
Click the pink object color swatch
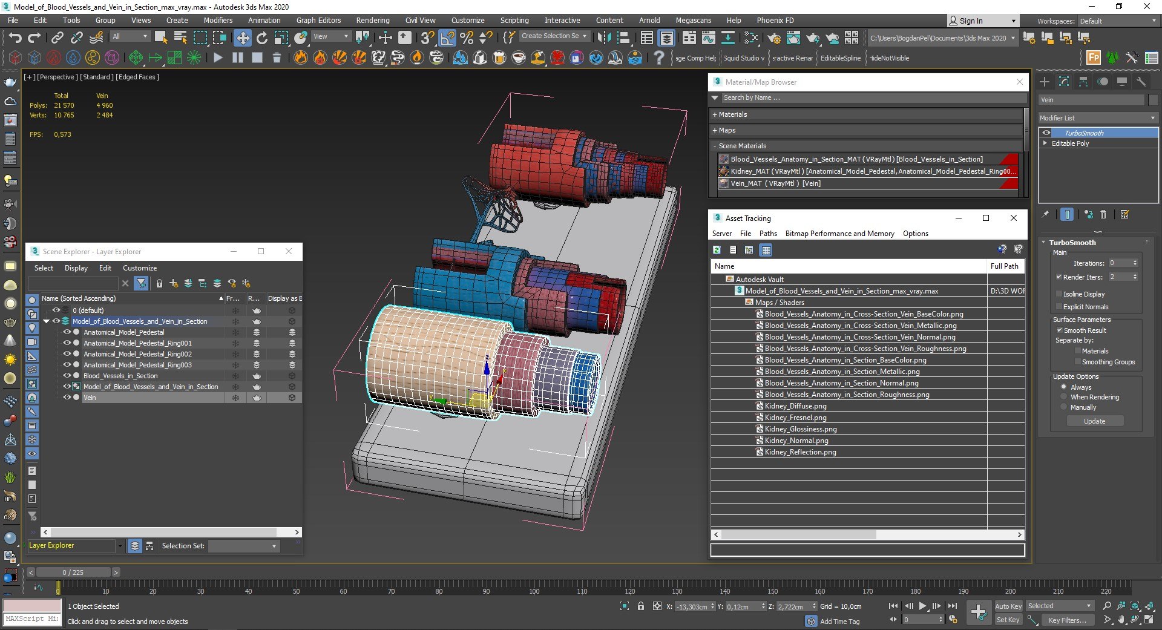(32, 606)
